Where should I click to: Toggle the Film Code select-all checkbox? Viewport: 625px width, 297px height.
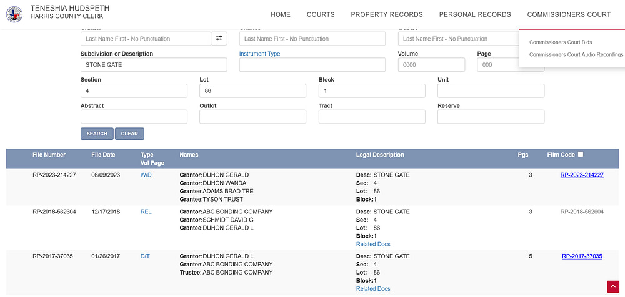(x=581, y=155)
